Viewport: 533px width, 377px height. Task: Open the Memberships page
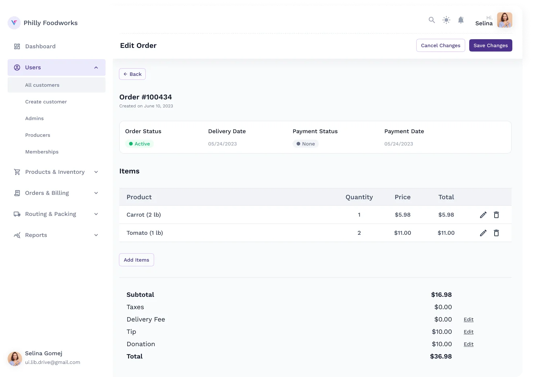tap(42, 152)
